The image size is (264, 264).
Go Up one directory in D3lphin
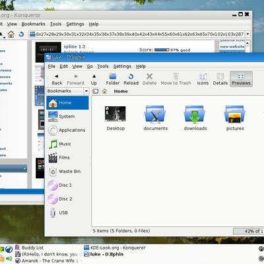tap(94, 79)
